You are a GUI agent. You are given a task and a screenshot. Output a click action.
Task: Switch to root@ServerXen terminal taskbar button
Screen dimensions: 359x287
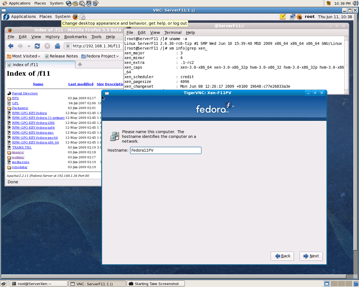[x=39, y=284]
